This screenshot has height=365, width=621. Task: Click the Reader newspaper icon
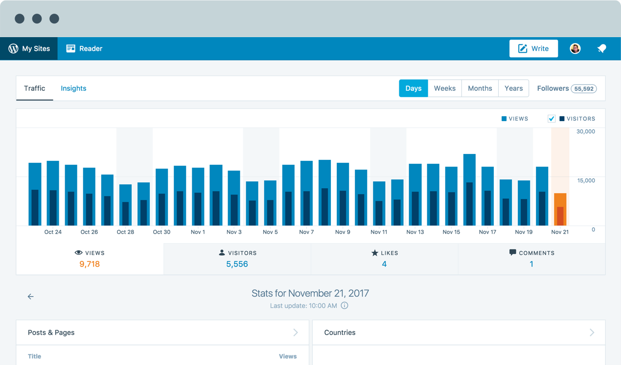coord(71,48)
